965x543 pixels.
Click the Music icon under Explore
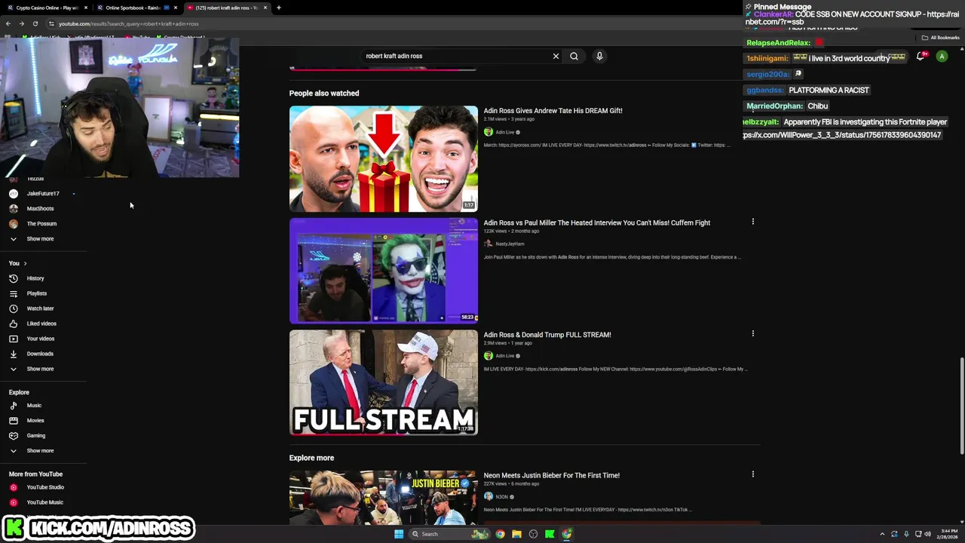(x=14, y=405)
